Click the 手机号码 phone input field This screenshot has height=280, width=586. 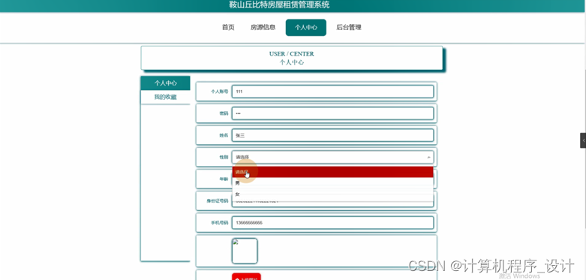coord(332,223)
